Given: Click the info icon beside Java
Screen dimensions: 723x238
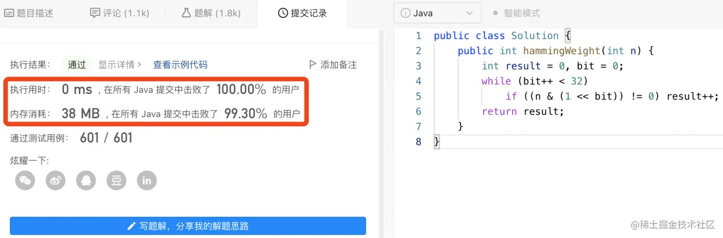Looking at the screenshot, I should [x=405, y=13].
